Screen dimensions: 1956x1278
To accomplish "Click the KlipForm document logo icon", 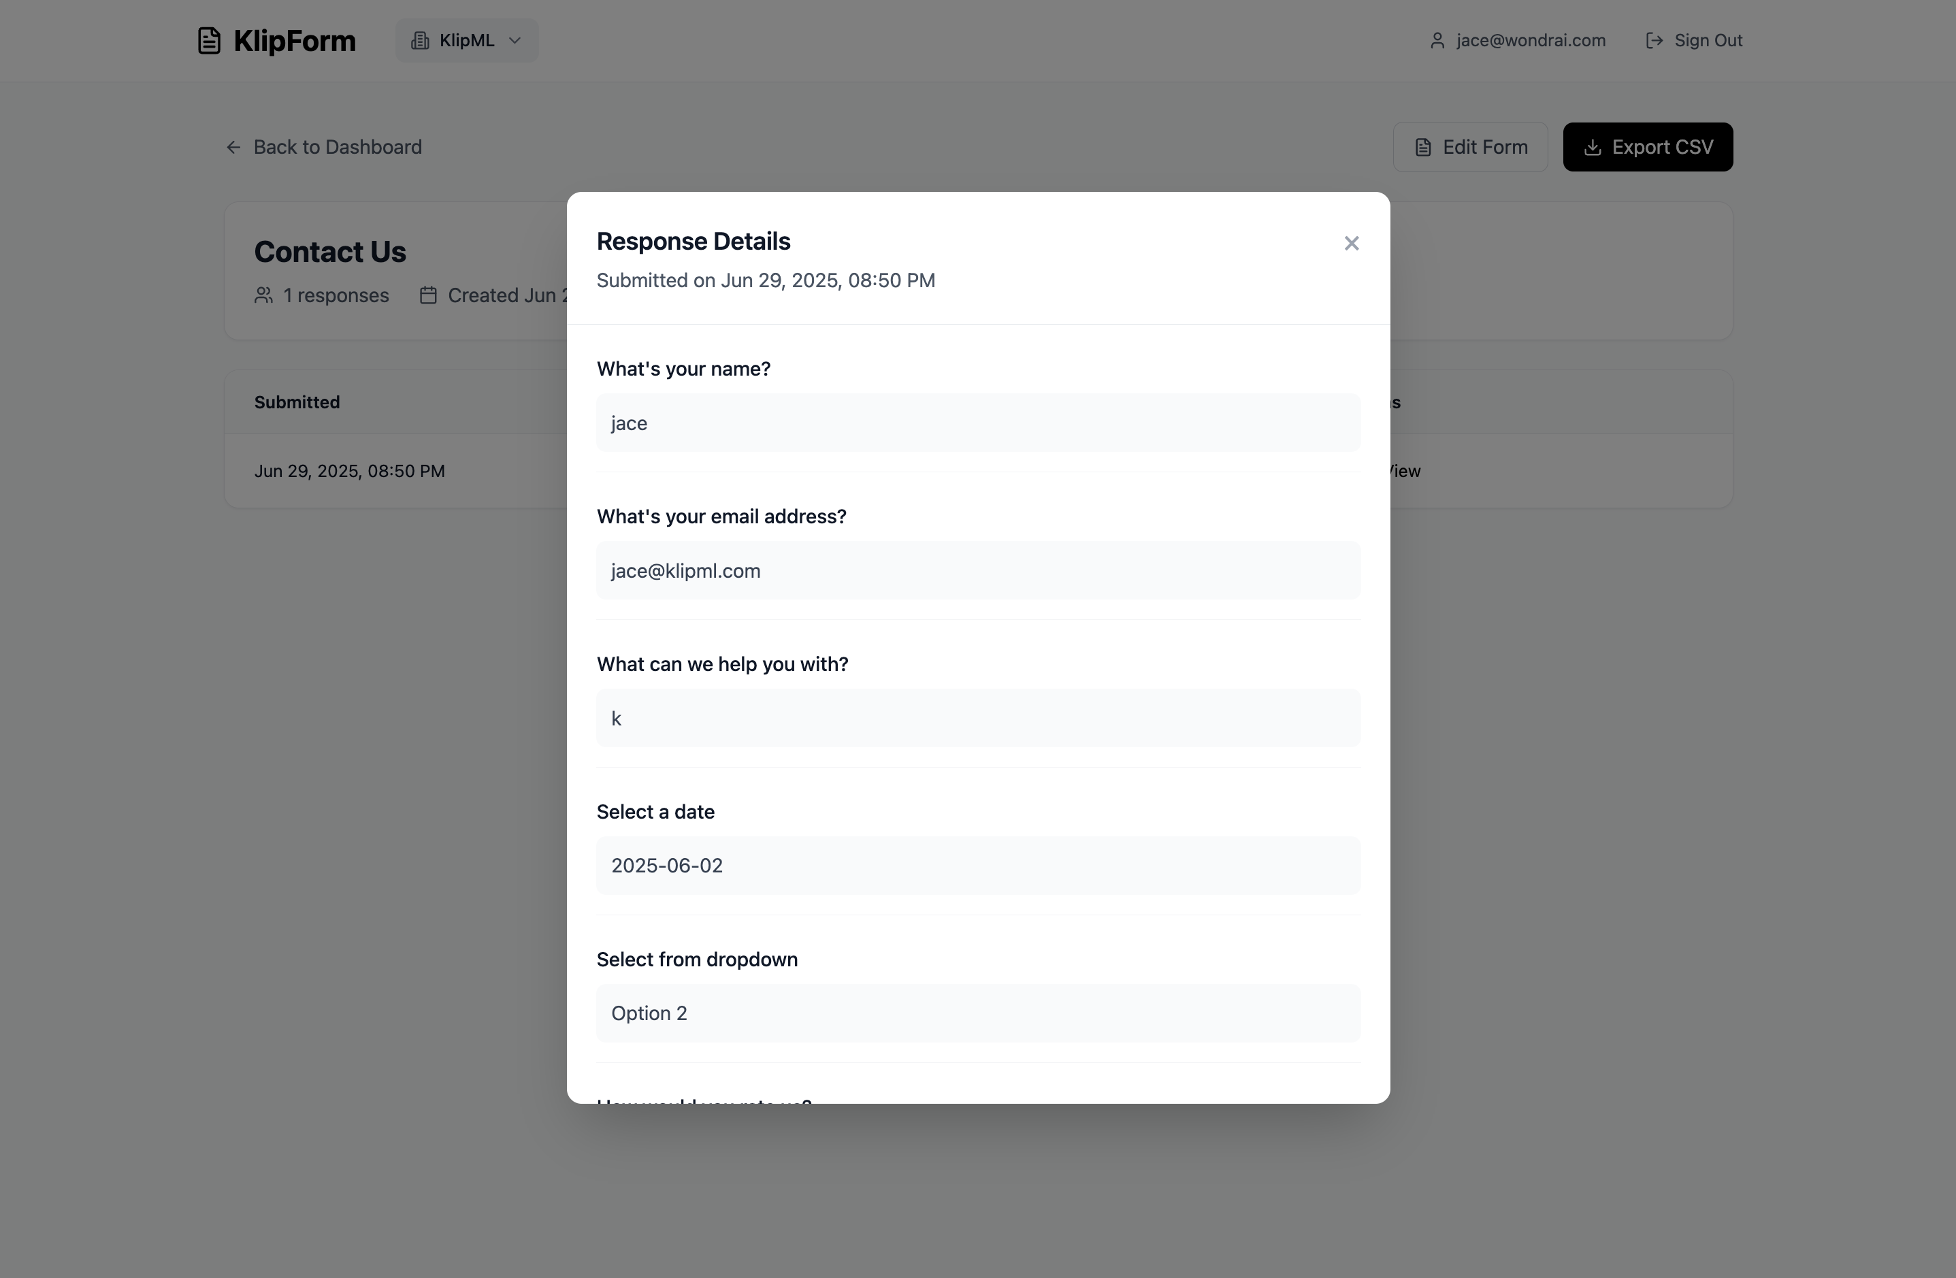I will (209, 40).
